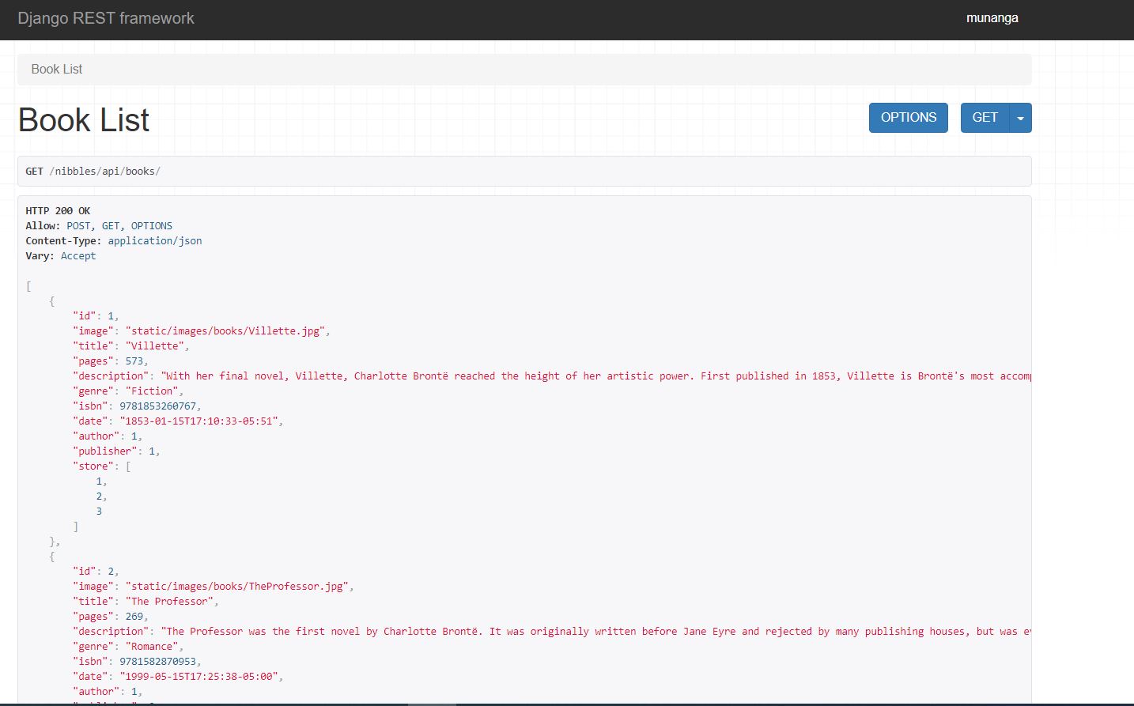The height and width of the screenshot is (706, 1134).
Task: Click the title value "The Professor"
Action: 169,602
